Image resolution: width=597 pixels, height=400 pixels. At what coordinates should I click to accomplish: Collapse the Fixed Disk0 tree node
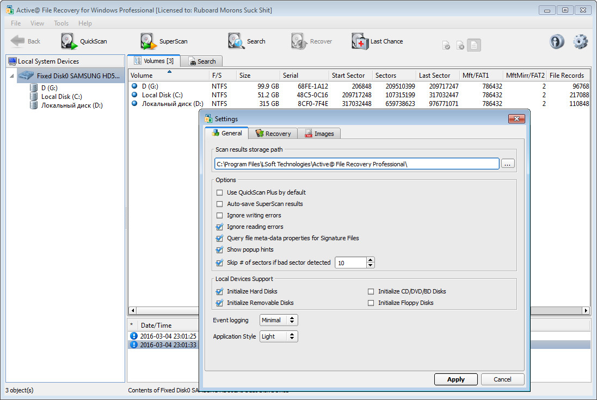click(12, 76)
